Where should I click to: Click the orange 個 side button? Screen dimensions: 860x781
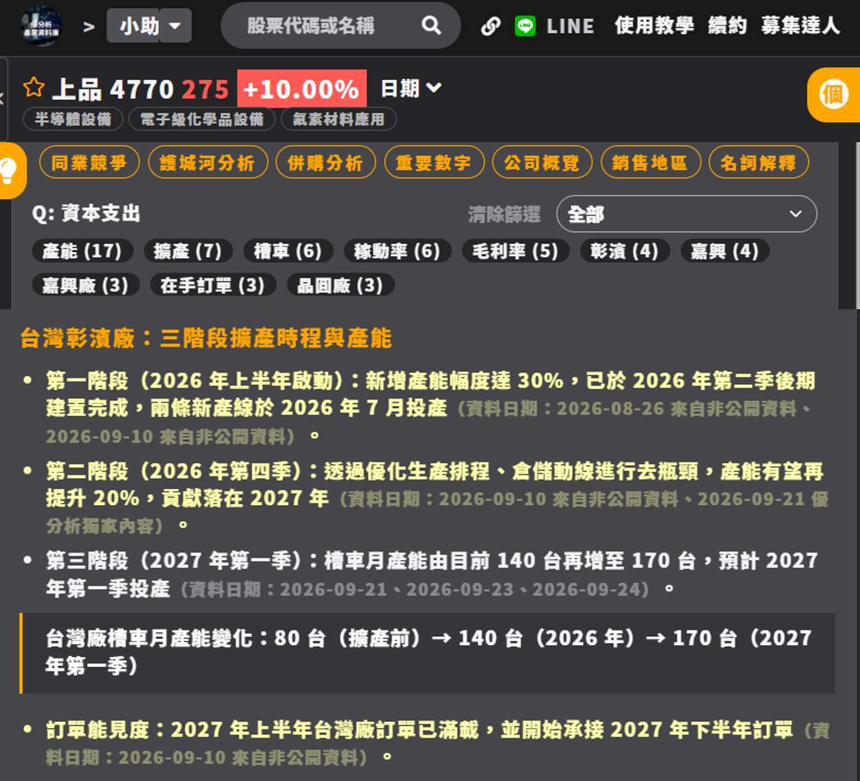[x=833, y=95]
